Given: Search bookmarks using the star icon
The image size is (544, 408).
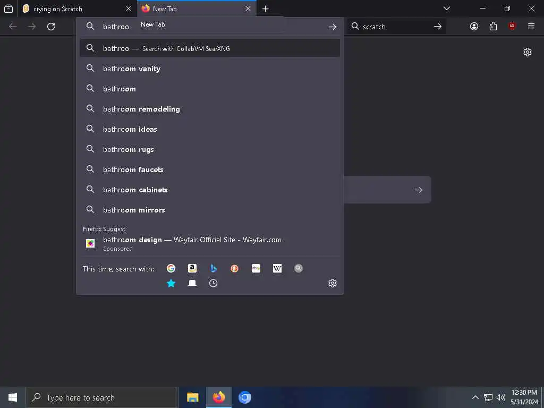Looking at the screenshot, I should (x=171, y=283).
